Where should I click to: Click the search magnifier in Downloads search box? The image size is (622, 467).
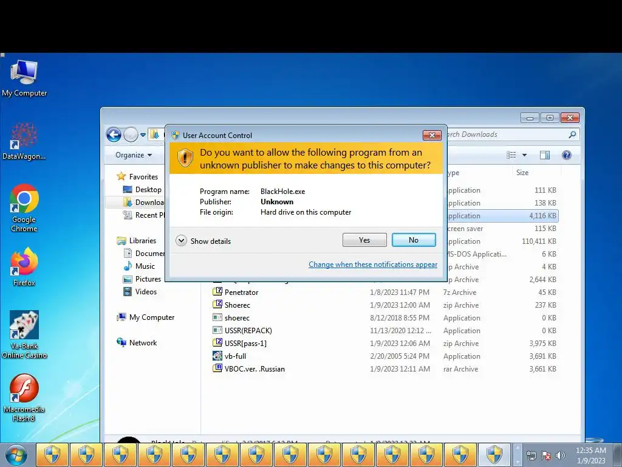pyautogui.click(x=572, y=134)
